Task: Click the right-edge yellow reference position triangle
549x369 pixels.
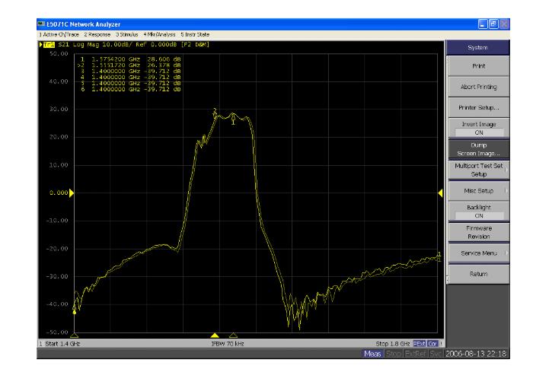Action: pyautogui.click(x=440, y=193)
